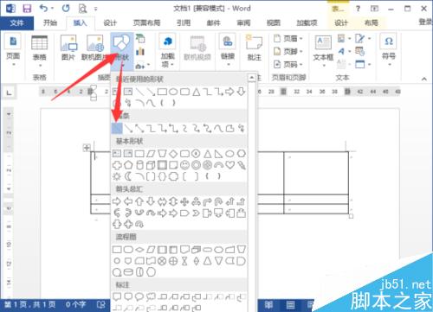
Task: Click the 第1页，共1页 page indicator
Action: [x=30, y=305]
